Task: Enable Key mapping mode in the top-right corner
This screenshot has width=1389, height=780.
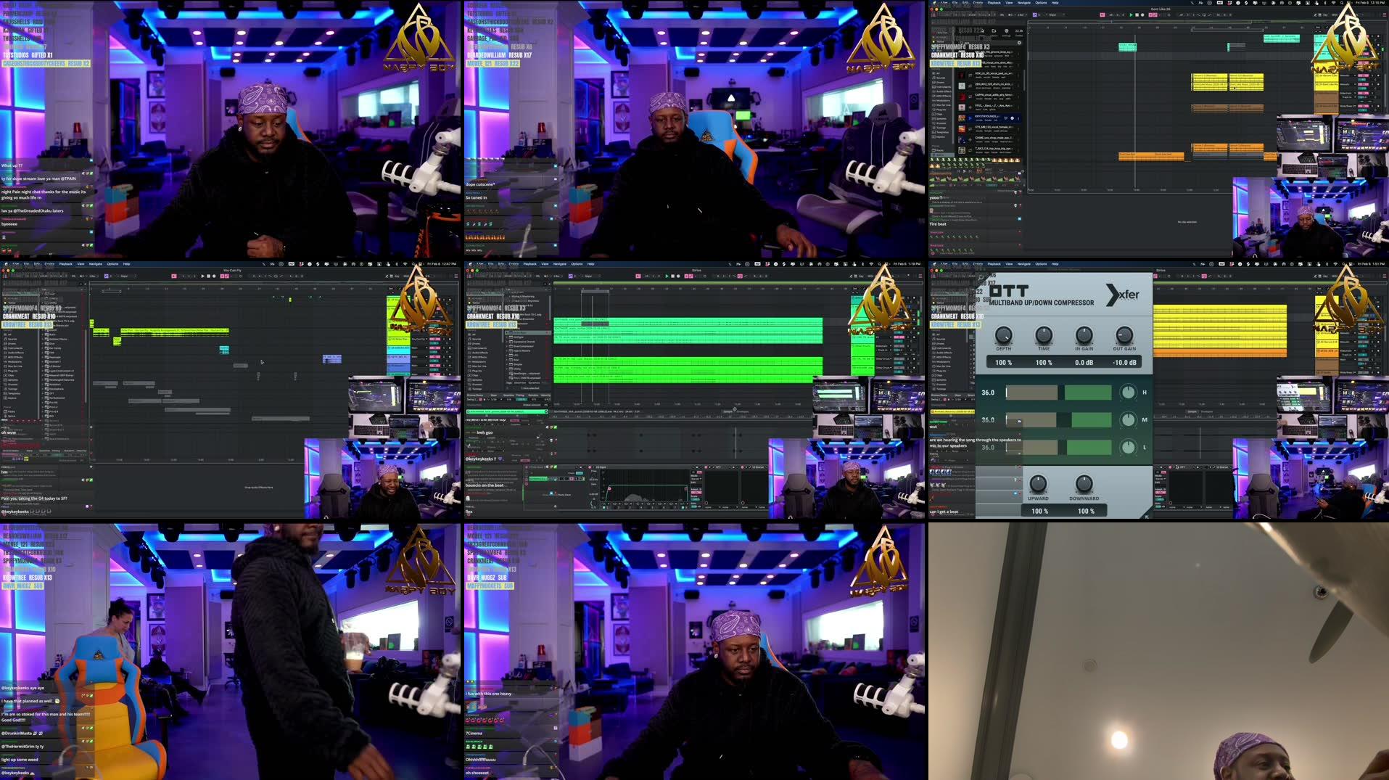Action: click(861, 276)
